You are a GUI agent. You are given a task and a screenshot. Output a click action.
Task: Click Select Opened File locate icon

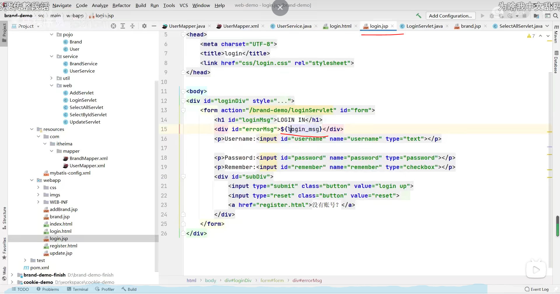(x=113, y=26)
